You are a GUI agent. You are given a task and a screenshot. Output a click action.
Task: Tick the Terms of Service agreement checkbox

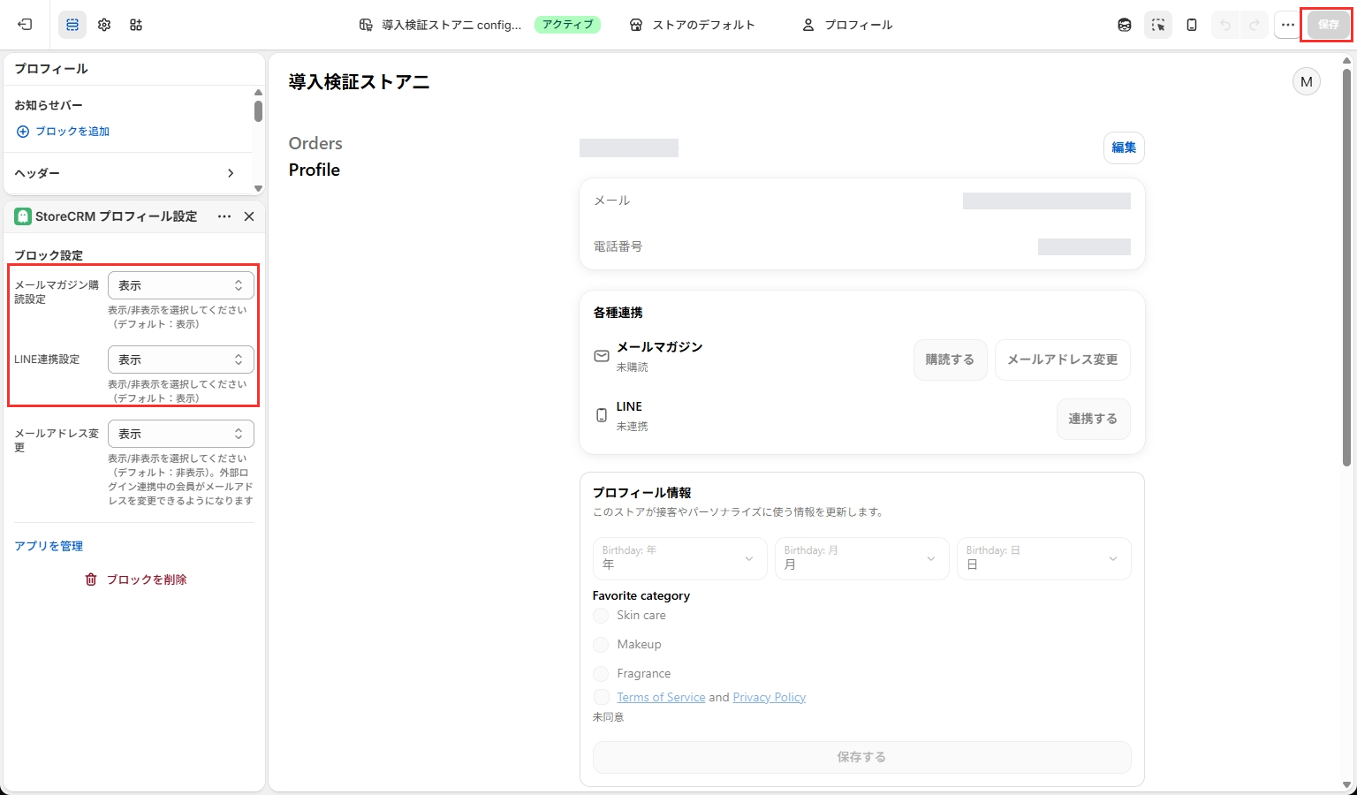click(x=601, y=697)
